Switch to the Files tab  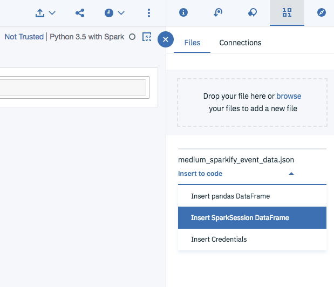click(192, 43)
